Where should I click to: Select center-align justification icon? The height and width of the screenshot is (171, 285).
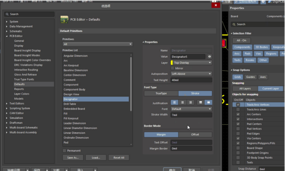(x=183, y=102)
